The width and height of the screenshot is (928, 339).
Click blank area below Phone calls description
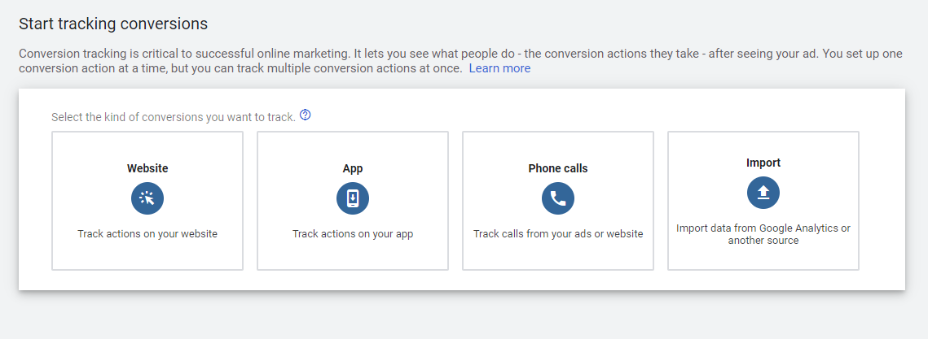(x=558, y=255)
